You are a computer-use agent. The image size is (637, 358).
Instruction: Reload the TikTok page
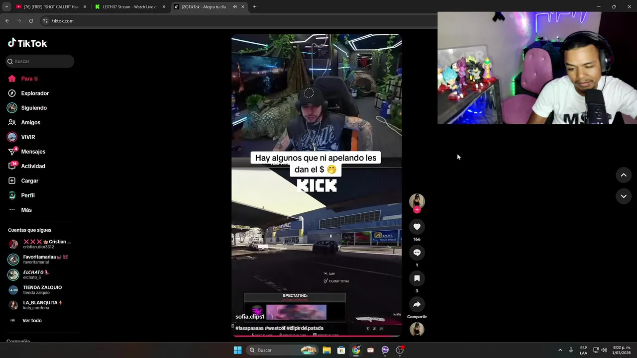click(x=31, y=21)
